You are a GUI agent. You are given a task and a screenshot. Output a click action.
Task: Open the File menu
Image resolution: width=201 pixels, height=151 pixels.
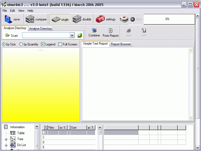(x=5, y=11)
